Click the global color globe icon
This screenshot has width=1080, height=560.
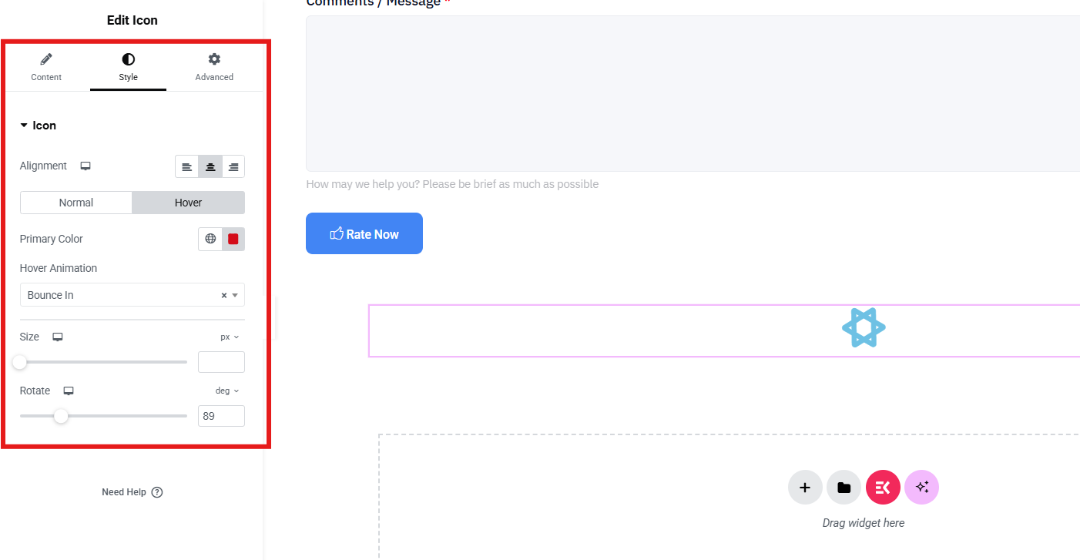[210, 239]
